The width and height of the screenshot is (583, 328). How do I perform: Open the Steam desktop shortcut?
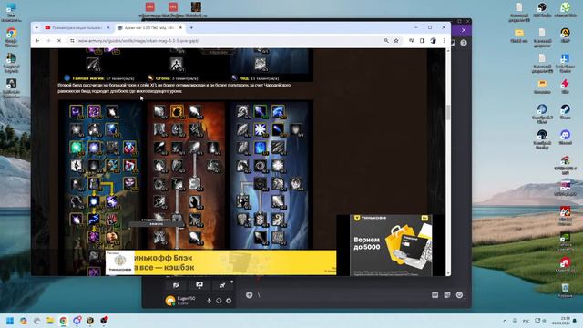[x=565, y=111]
